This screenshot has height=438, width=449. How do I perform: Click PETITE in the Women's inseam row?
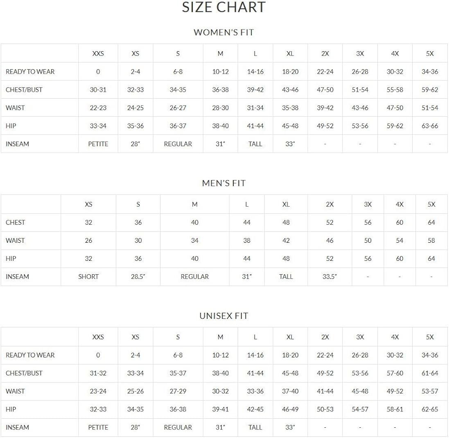click(98, 144)
